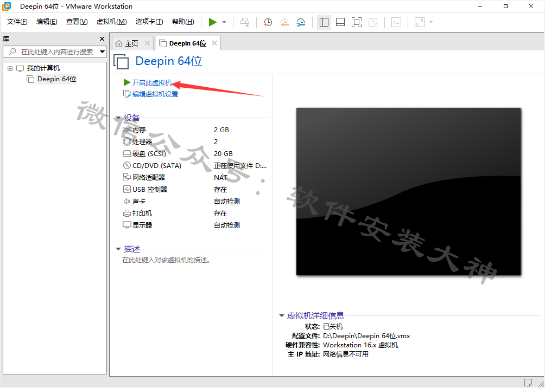Select Deepin 64位 in the library tree
The height and width of the screenshot is (388, 545).
[56, 79]
